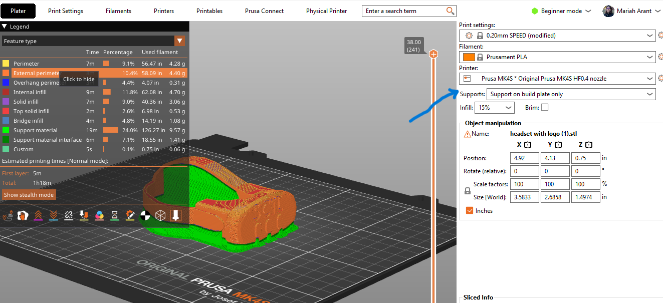663x303 pixels.
Task: Click the search magnifier icon
Action: (x=451, y=11)
